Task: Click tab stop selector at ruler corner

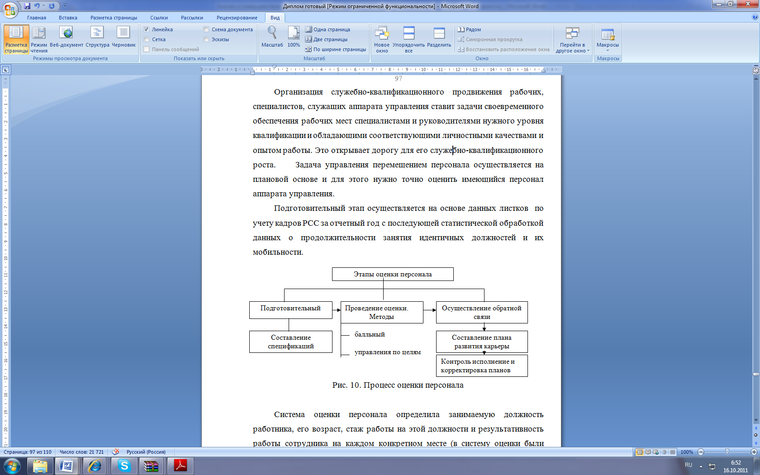Action: (x=5, y=70)
